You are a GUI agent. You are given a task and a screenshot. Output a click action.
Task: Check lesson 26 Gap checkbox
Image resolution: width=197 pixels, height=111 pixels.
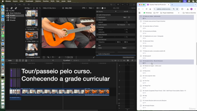141,96
